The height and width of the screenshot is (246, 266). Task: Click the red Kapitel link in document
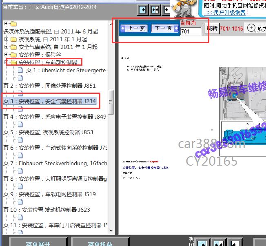[x=154, y=162]
